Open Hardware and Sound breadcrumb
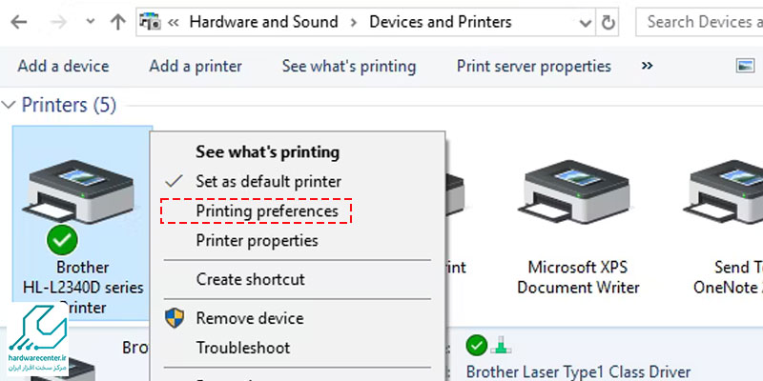763x381 pixels. click(263, 22)
